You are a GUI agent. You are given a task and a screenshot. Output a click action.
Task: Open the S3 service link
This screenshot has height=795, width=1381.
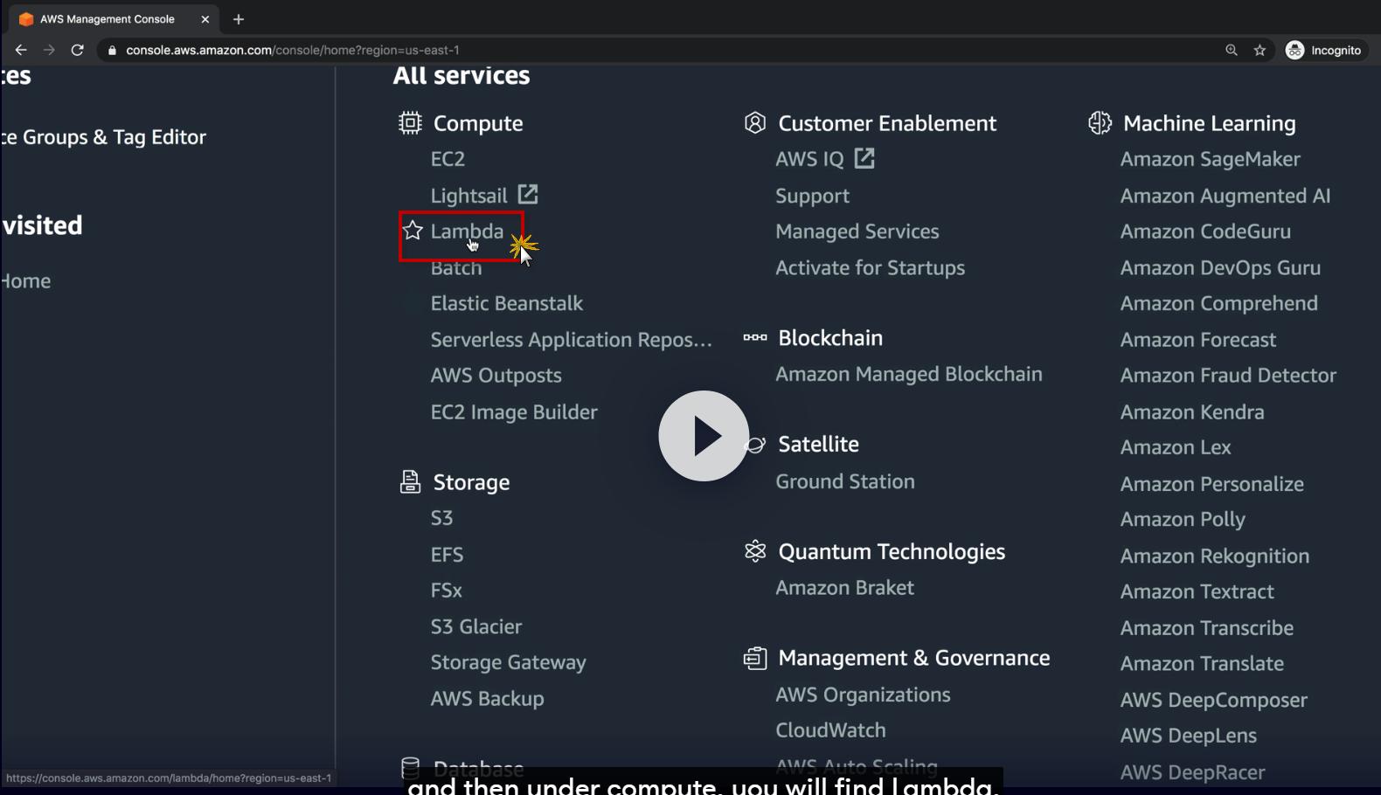441,518
